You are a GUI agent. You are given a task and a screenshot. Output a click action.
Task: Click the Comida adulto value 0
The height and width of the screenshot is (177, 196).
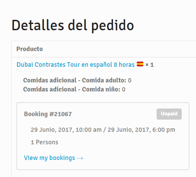pos(129,80)
